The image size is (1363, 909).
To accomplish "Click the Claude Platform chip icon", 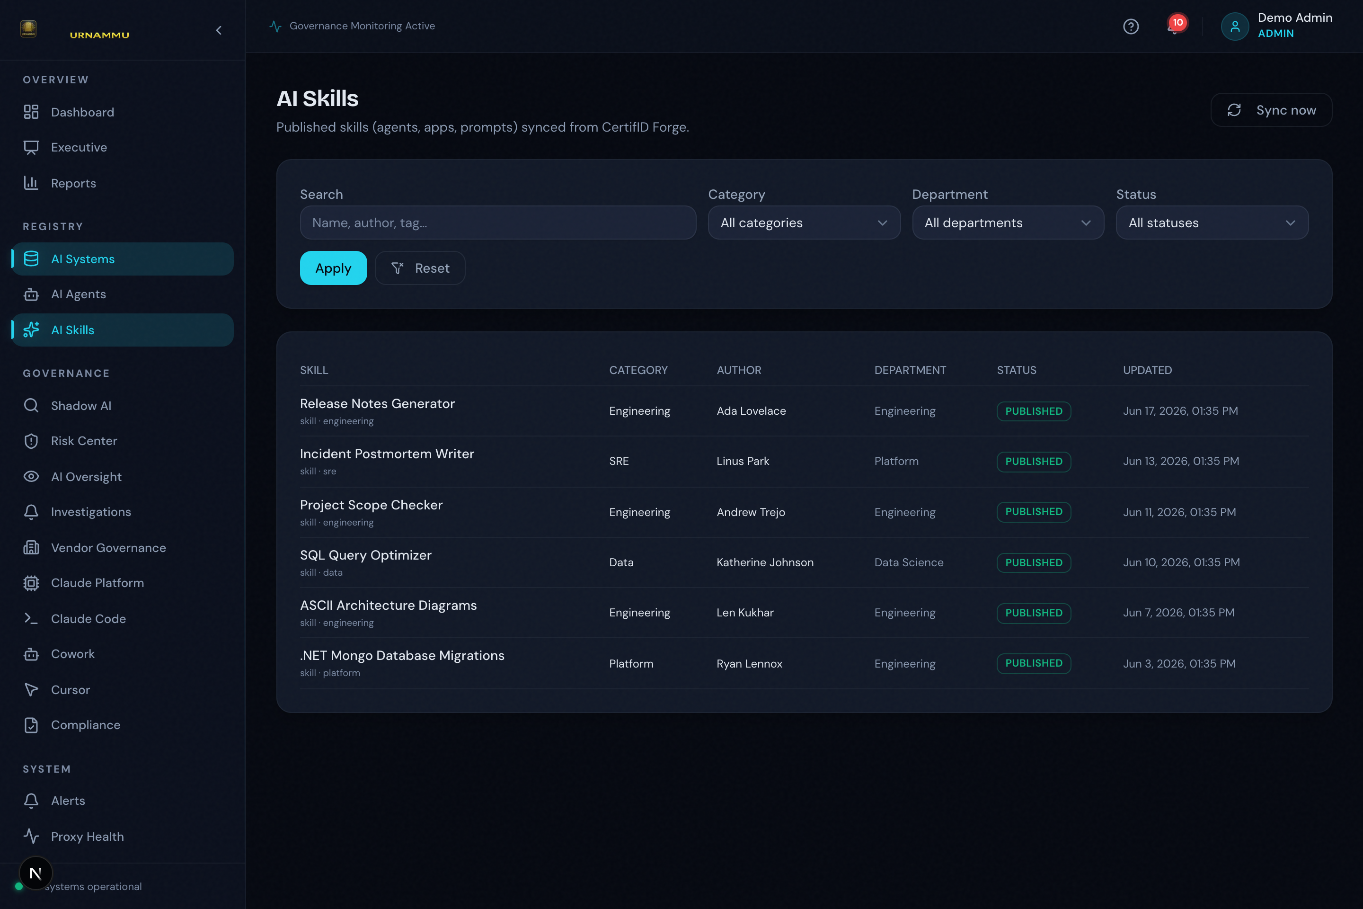I will [31, 583].
